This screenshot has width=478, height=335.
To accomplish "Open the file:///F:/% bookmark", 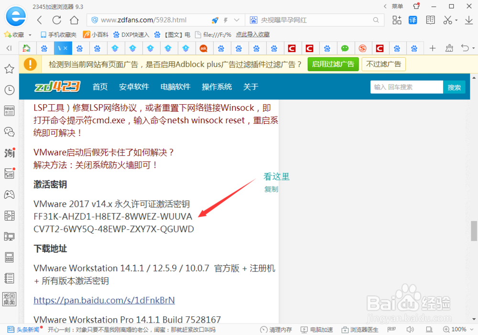I will (213, 35).
